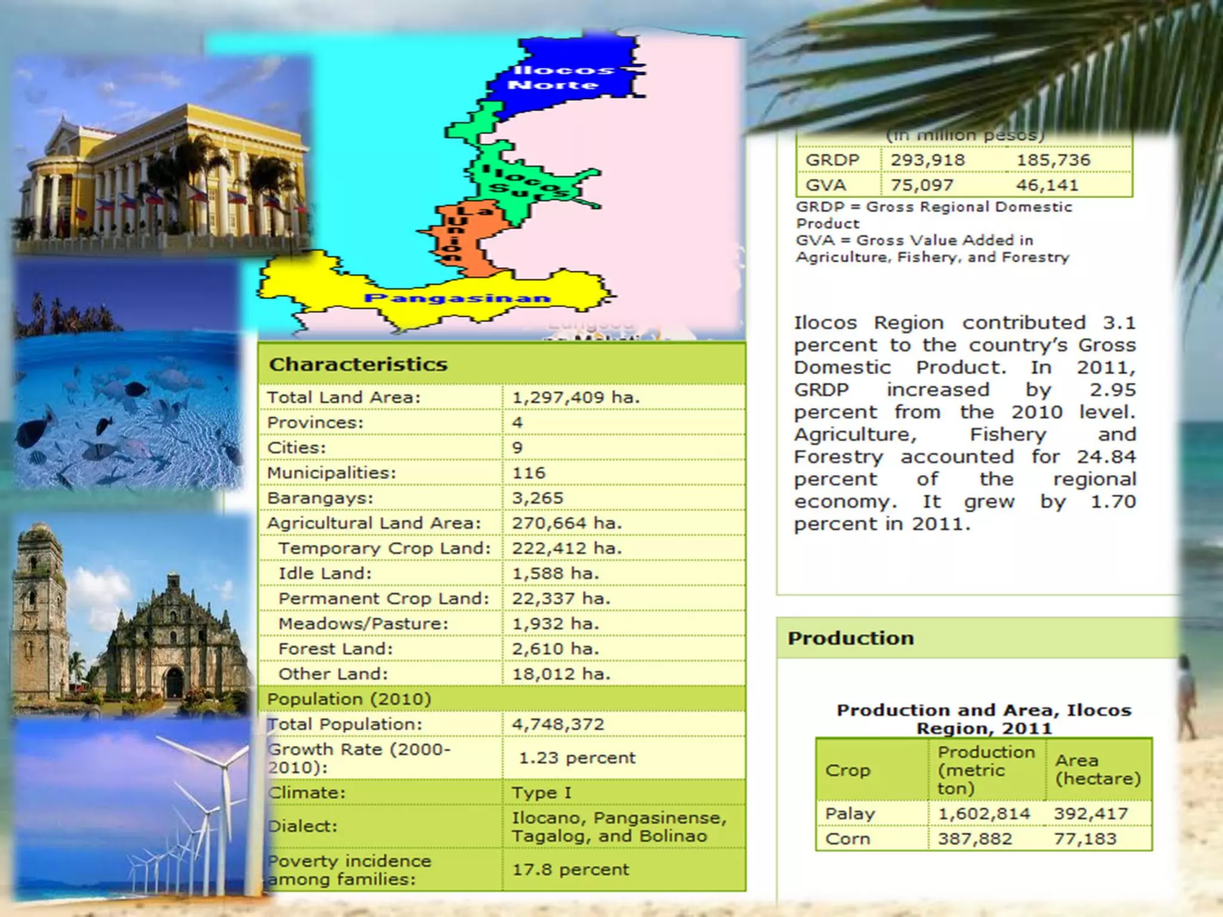Click the Total Land Area row label

pos(344,398)
